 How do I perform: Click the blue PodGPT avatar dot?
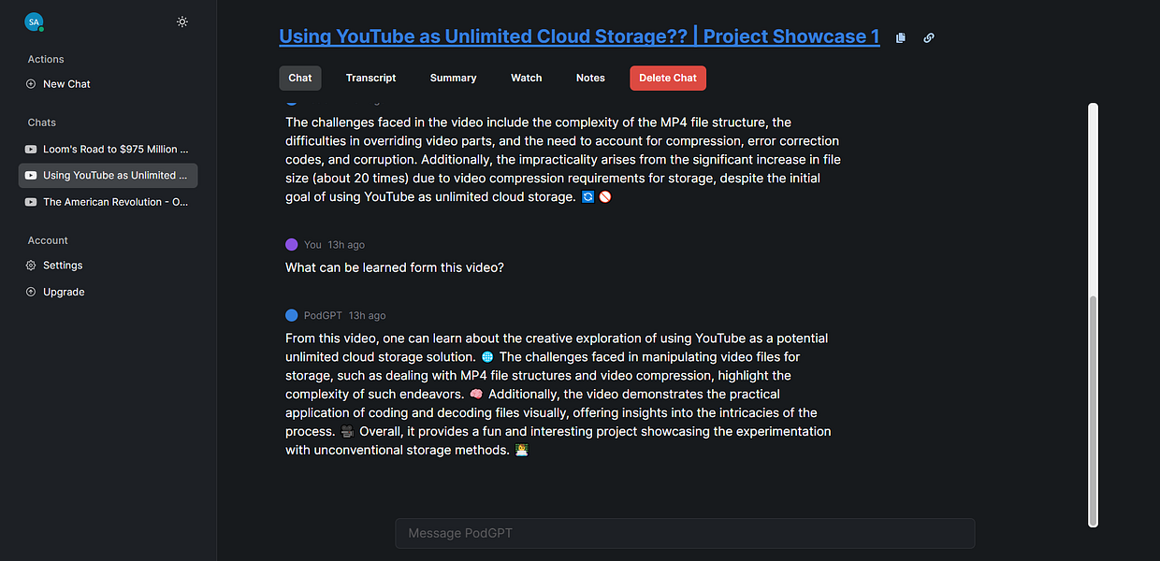(292, 316)
